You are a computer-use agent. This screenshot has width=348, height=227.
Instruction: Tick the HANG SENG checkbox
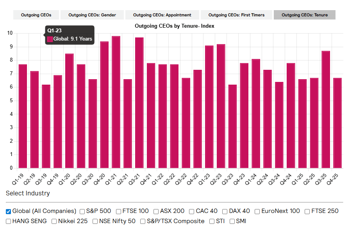[9, 222]
